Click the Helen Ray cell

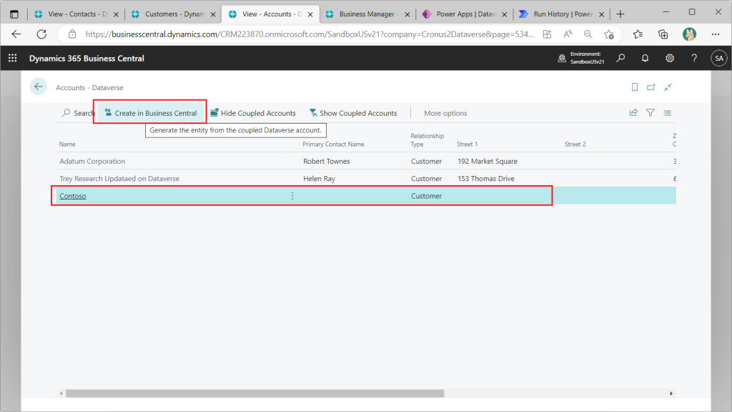click(x=320, y=178)
